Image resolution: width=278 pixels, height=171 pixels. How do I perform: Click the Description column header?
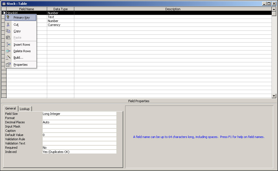click(x=173, y=9)
